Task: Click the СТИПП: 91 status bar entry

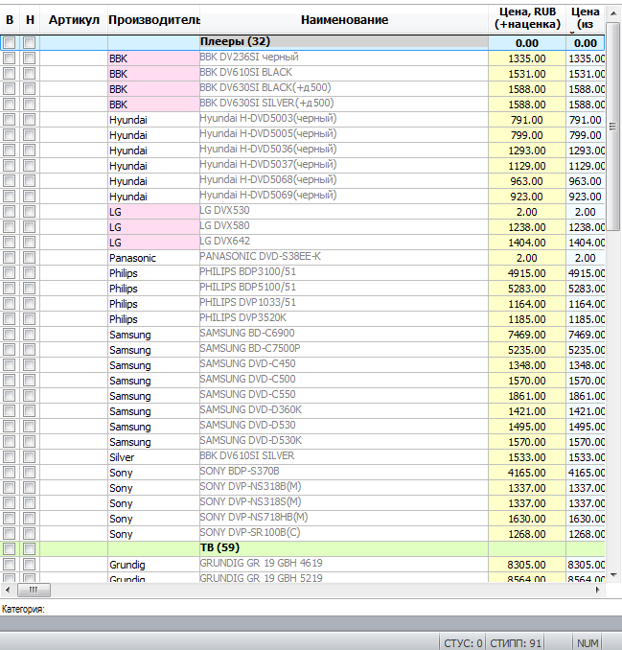Action: pos(516,643)
